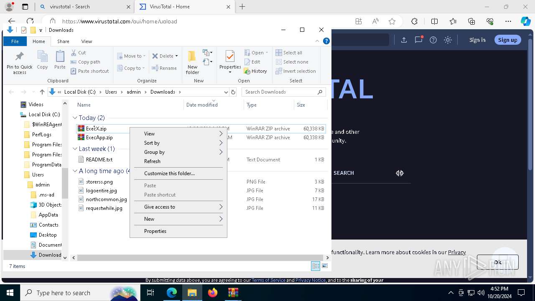The image size is (535, 301).
Task: Switch to the View ribbon tab
Action: pyautogui.click(x=87, y=41)
